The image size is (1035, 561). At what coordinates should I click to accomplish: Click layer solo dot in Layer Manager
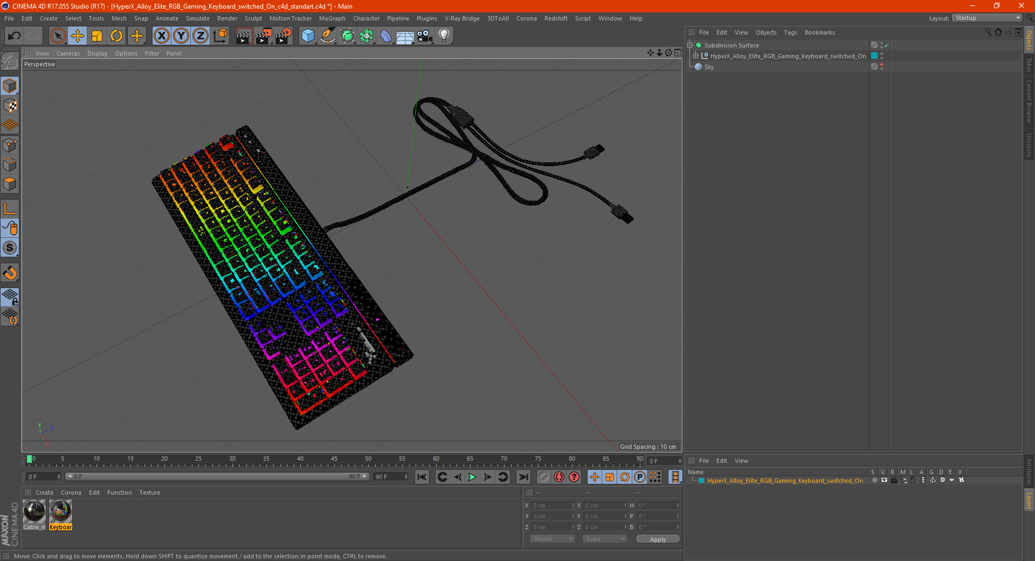pos(874,480)
